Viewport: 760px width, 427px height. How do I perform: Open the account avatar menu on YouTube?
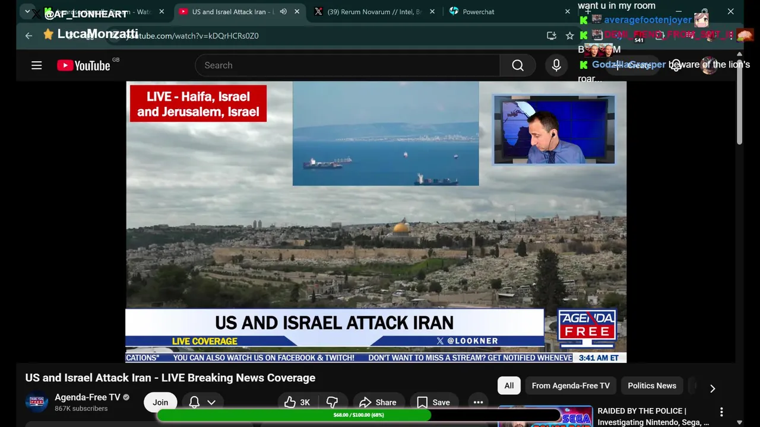[x=710, y=65]
